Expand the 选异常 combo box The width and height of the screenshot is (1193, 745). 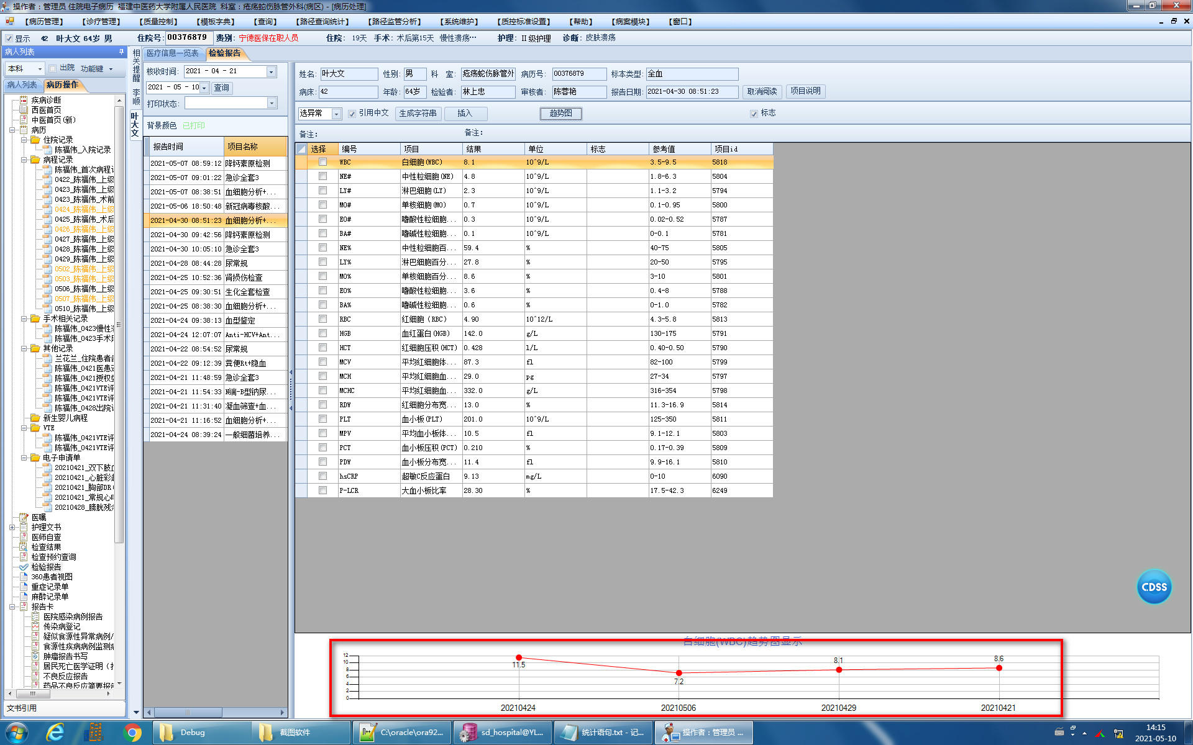pyautogui.click(x=336, y=114)
